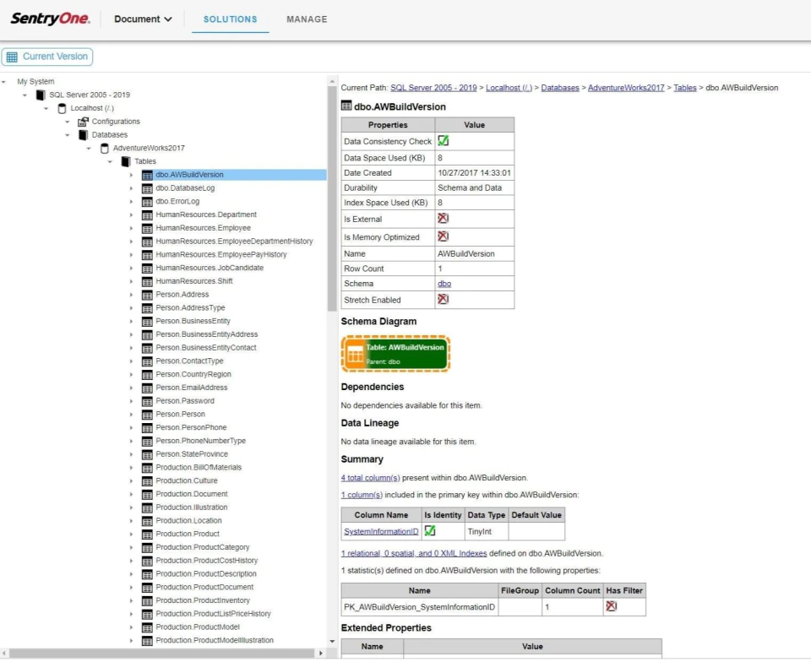Click the Is External red X indicator
811x662 pixels.
(x=444, y=219)
